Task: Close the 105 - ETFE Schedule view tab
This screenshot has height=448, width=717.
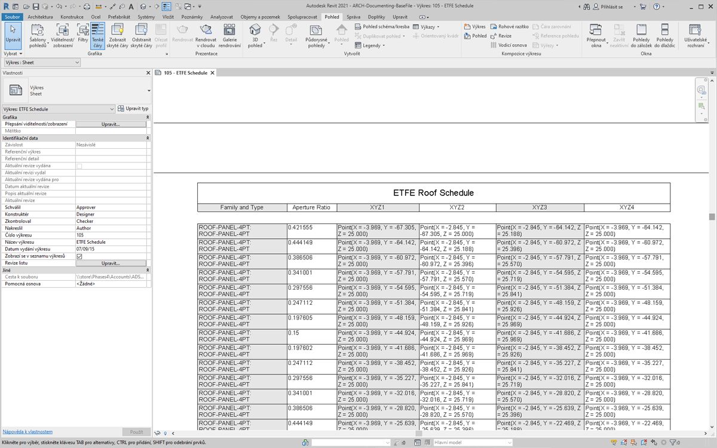Action: [x=212, y=73]
